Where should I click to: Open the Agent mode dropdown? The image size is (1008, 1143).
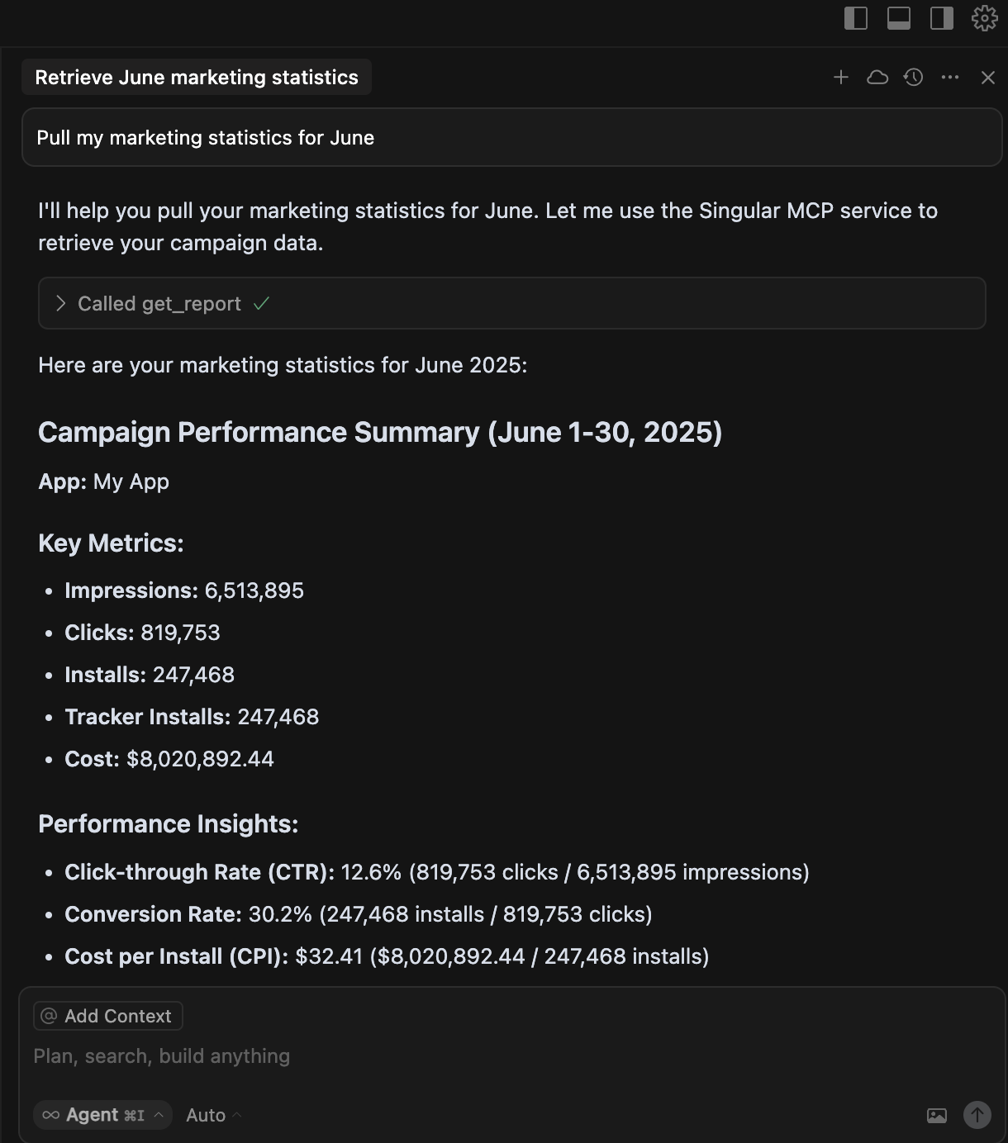pos(103,1115)
